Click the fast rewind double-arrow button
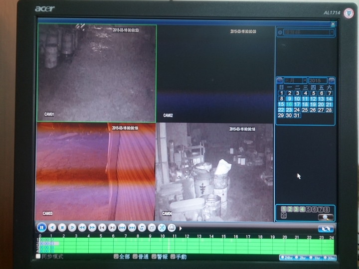Viewport: 359px width, 269px height. pyautogui.click(x=82, y=228)
